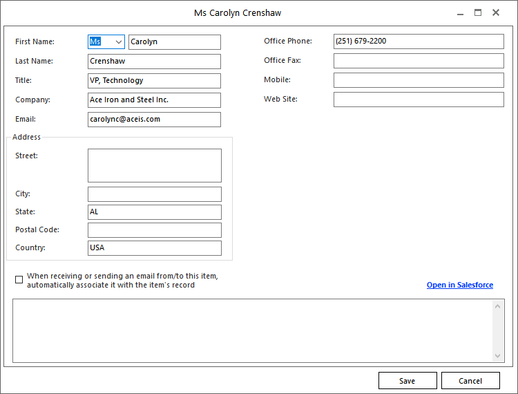The height and width of the screenshot is (394, 518).
Task: Click the State field containing AL
Action: pyautogui.click(x=154, y=212)
